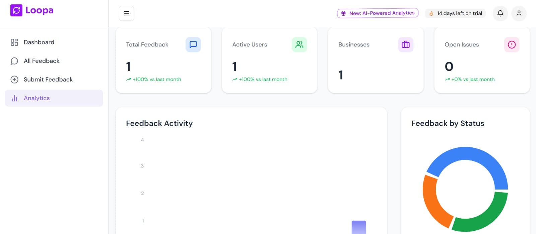Click the All Feedback speech bubble icon
The width and height of the screenshot is (536, 234).
14,61
